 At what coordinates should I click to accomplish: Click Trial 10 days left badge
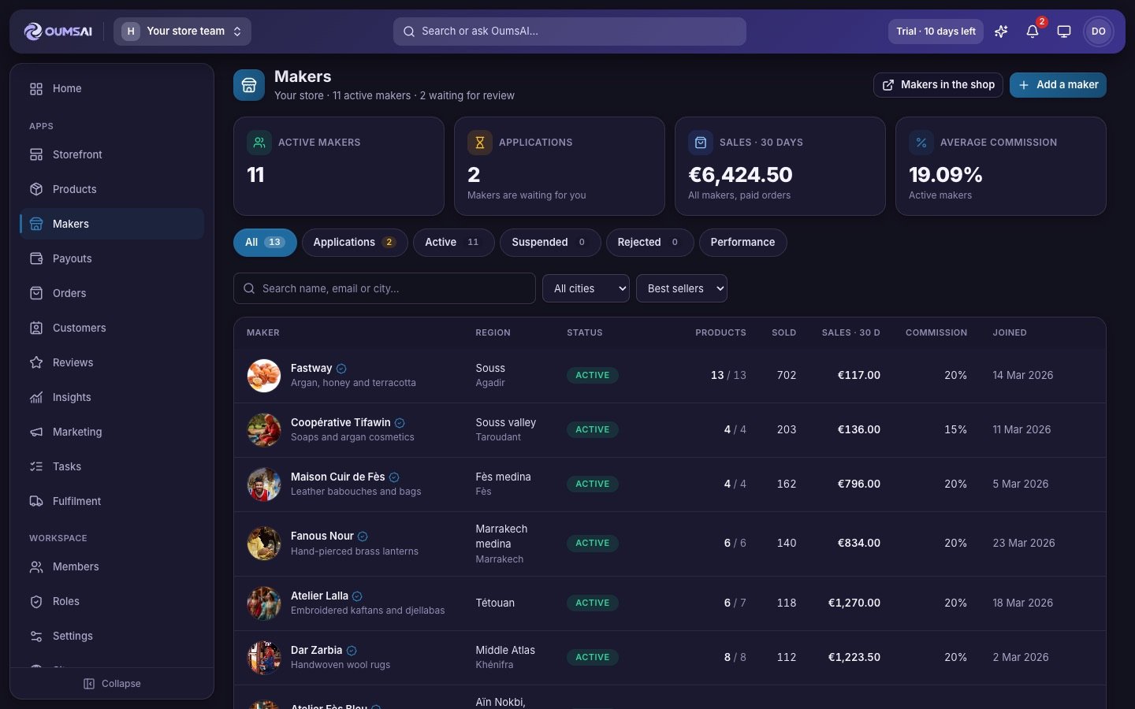(936, 32)
